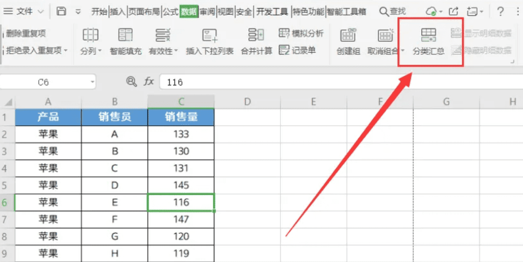Click the cell containing 145

(181, 186)
